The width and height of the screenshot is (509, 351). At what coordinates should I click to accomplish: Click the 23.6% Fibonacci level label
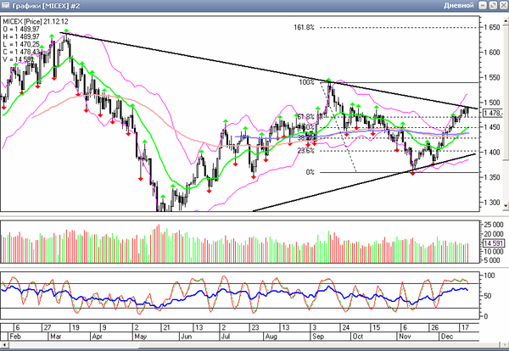pos(305,151)
